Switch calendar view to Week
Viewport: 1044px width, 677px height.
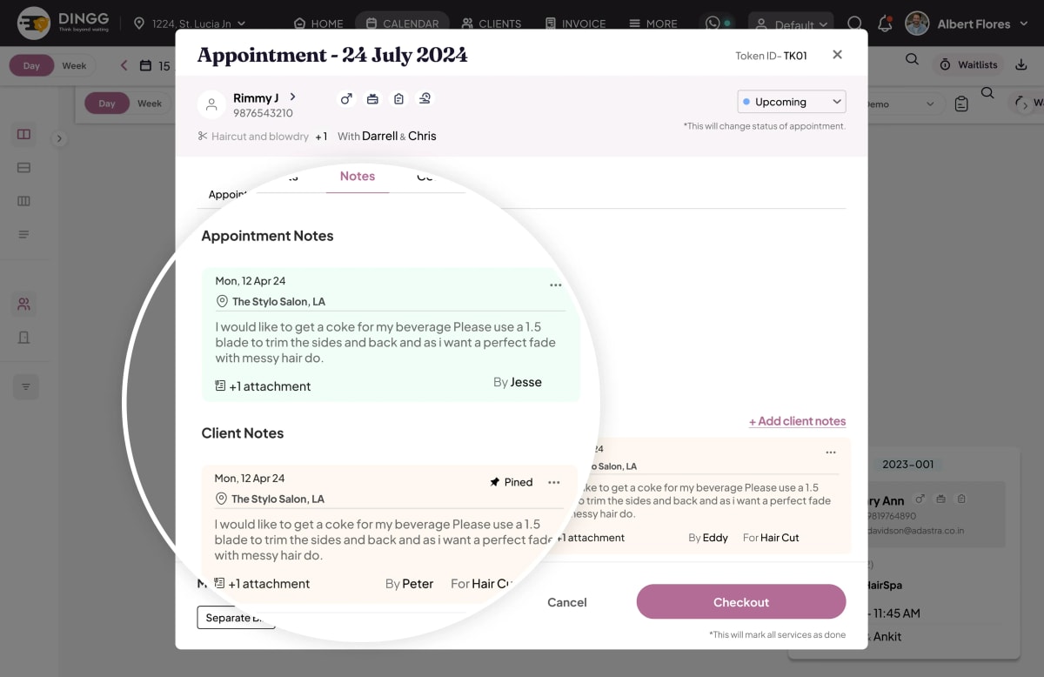point(74,65)
